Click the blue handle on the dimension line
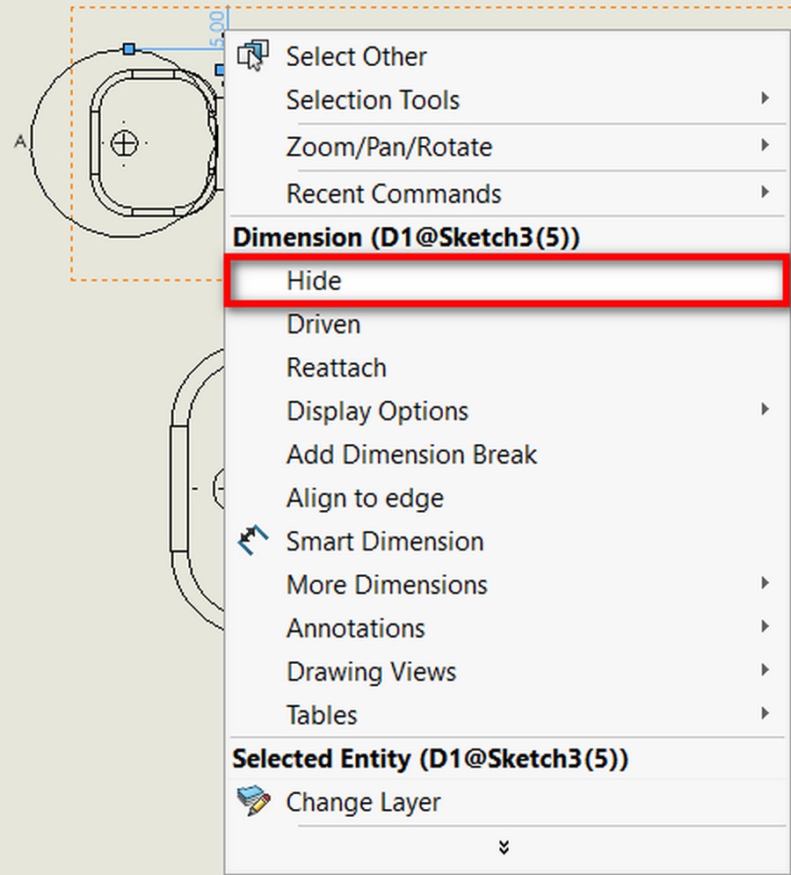Screen dimensions: 791x875 pos(129,49)
